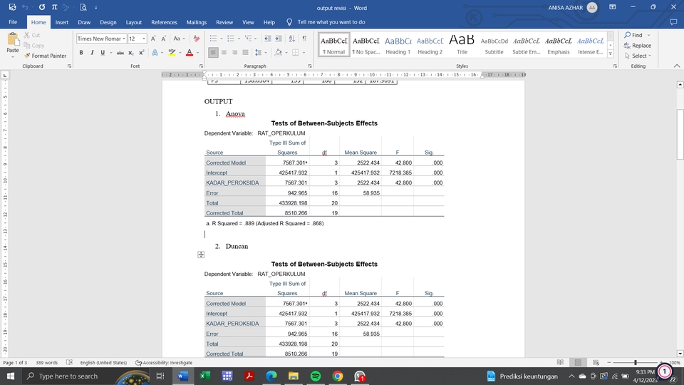Apply yellow text highlight color

point(172,52)
